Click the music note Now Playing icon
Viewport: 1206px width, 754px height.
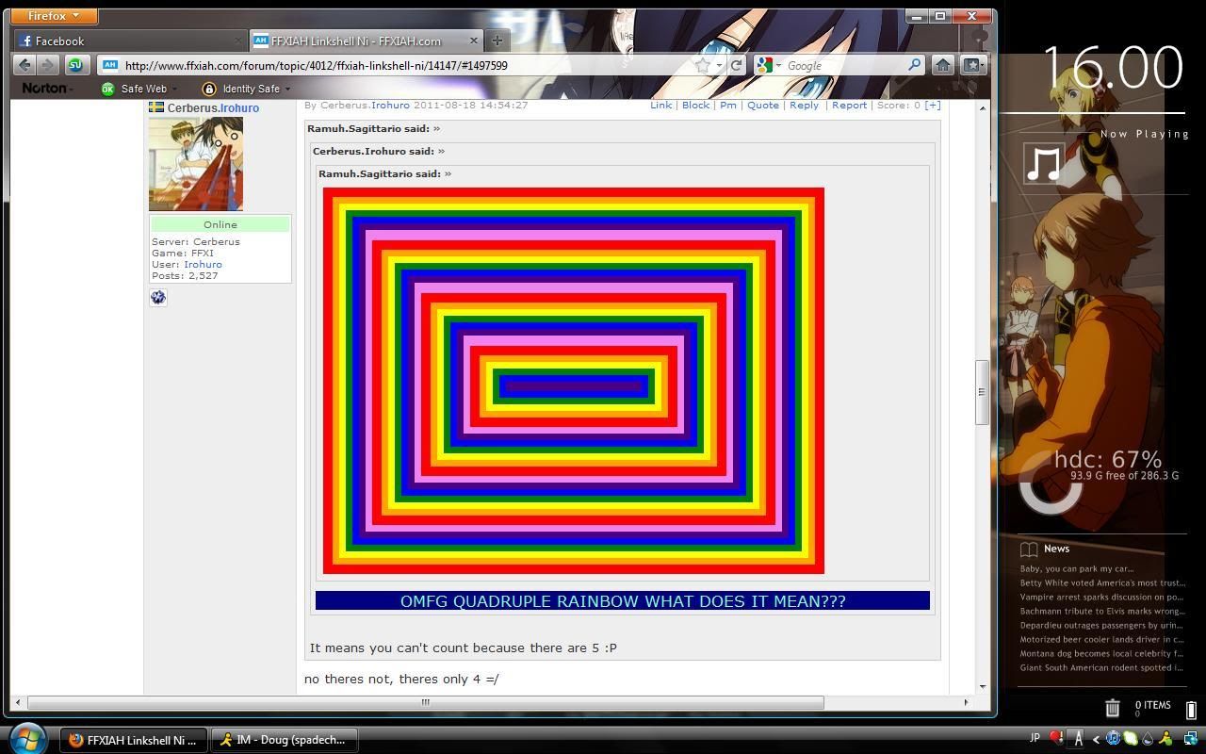click(x=1043, y=164)
